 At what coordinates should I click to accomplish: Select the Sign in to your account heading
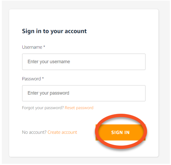tap(54, 31)
